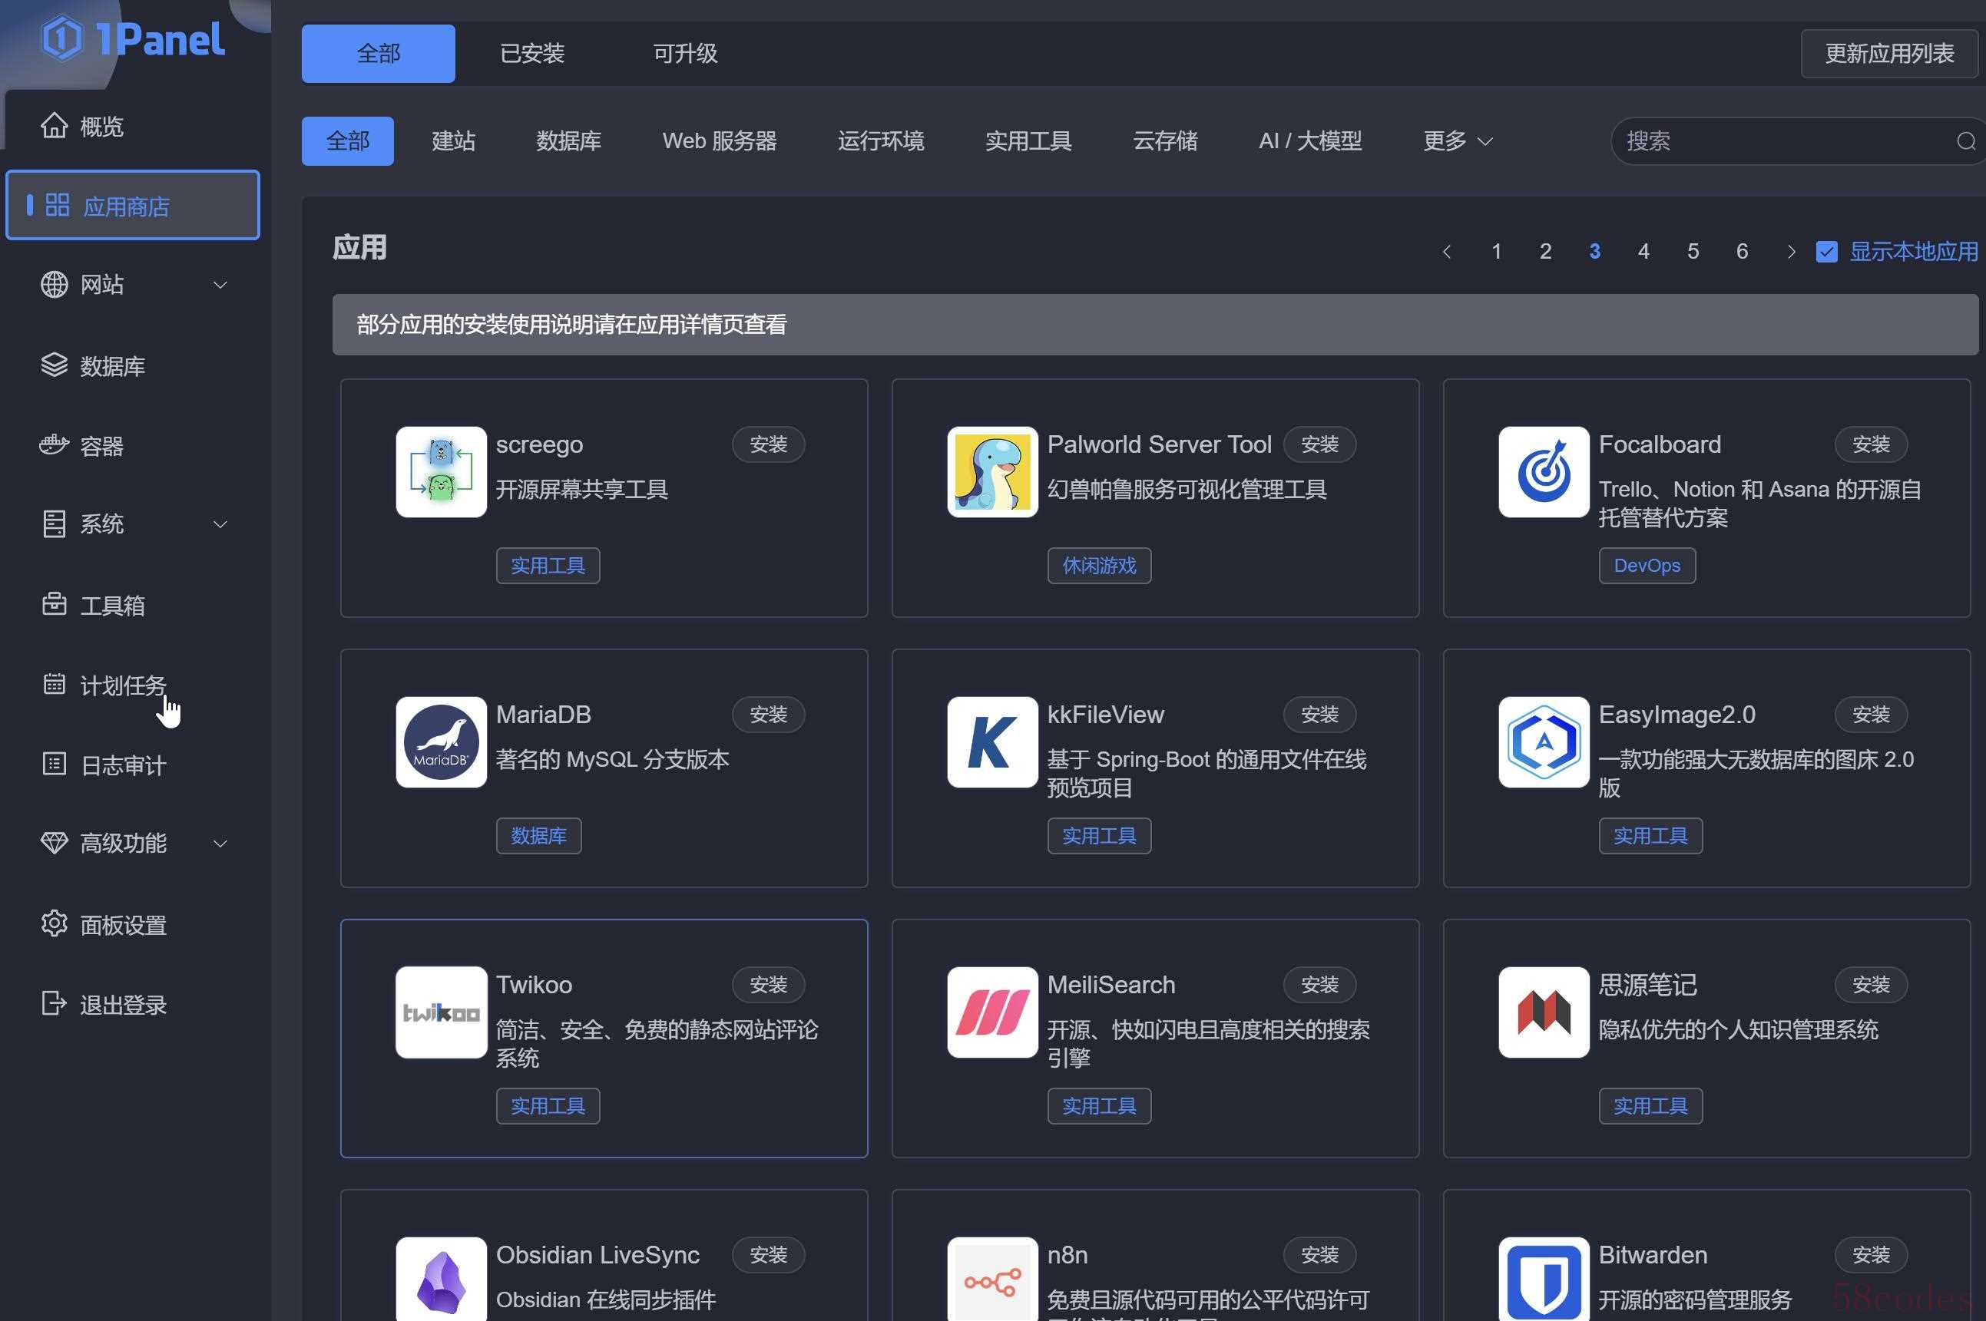Install Focalboard
Image resolution: width=1986 pixels, height=1321 pixels.
pyautogui.click(x=1871, y=444)
